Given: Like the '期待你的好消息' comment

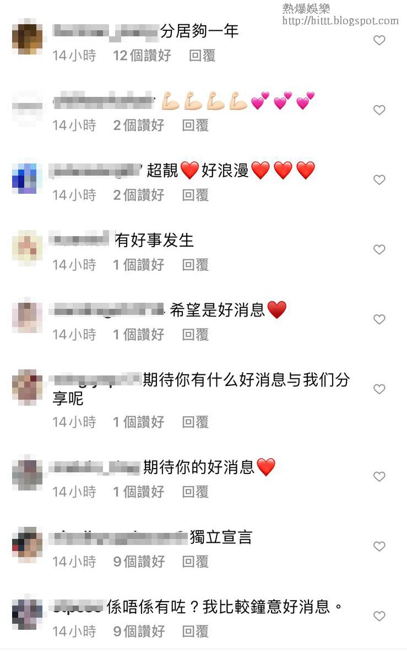Looking at the screenshot, I should coord(379,476).
